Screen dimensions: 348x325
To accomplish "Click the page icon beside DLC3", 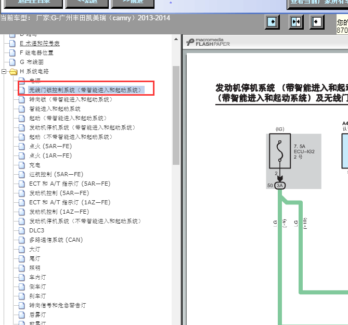I will point(22,230).
